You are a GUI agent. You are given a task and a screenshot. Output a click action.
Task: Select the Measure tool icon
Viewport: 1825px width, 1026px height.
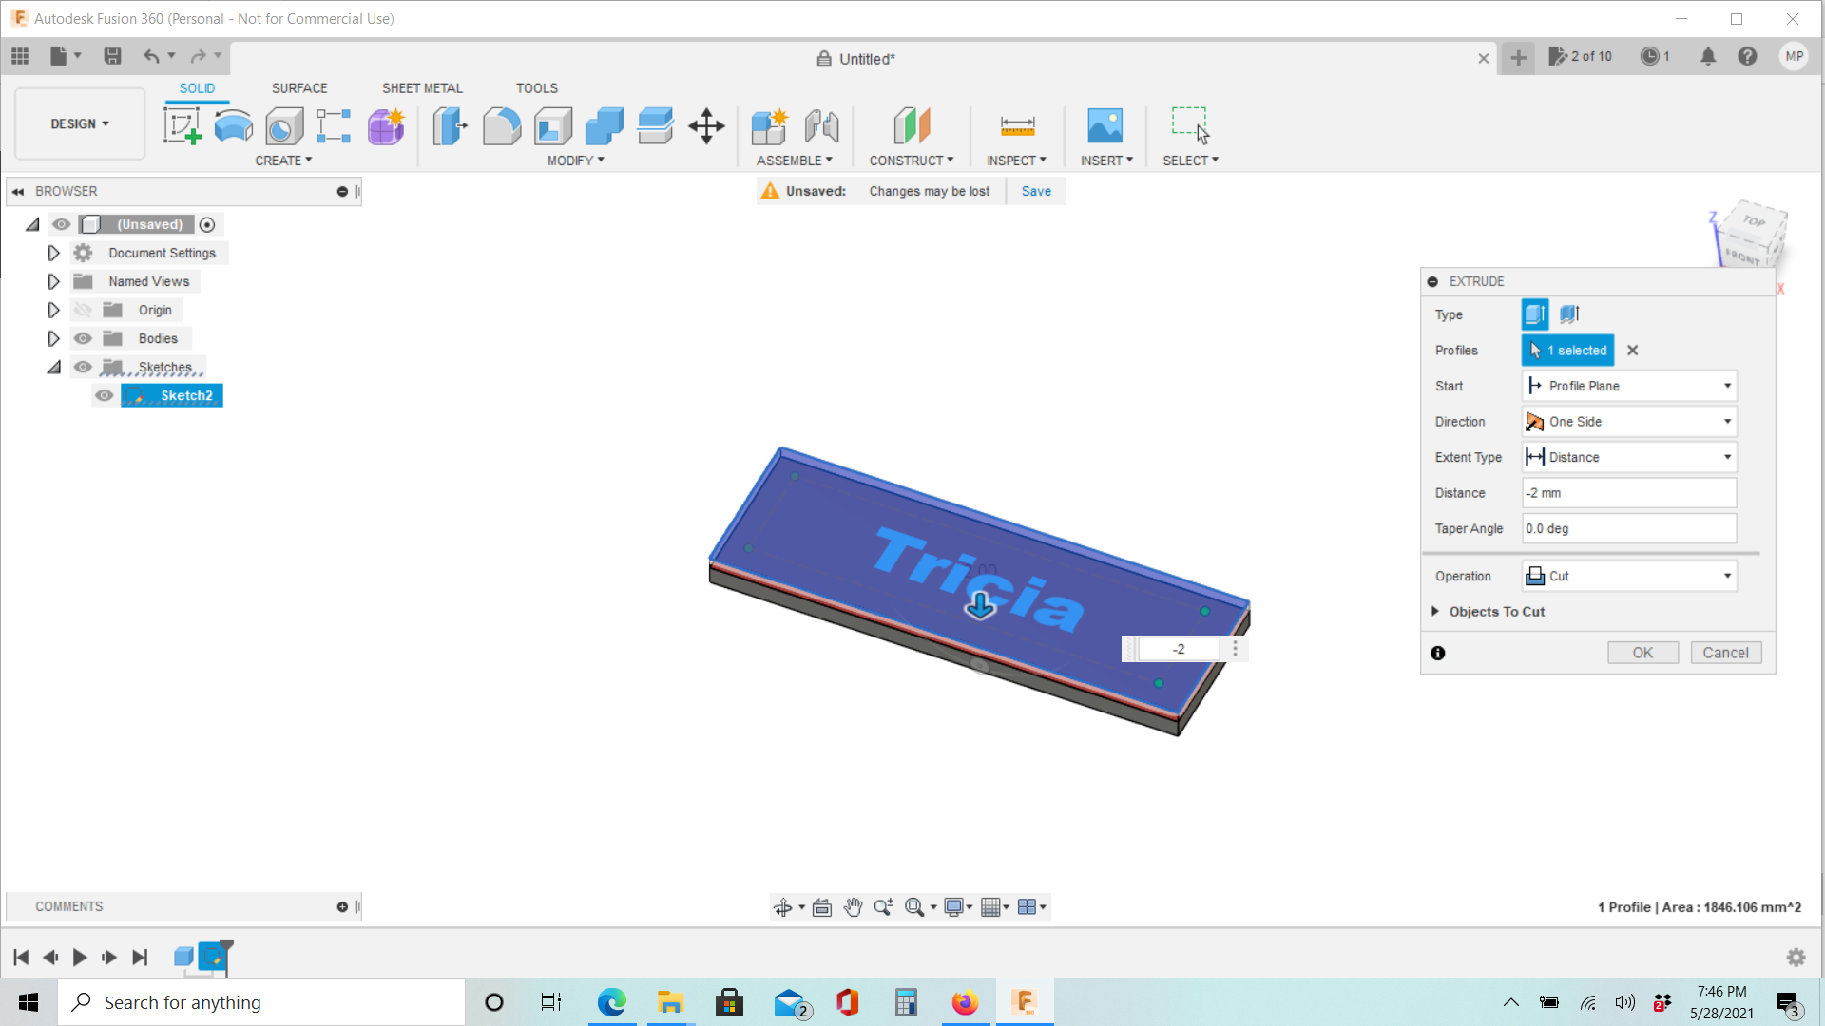pyautogui.click(x=1017, y=125)
